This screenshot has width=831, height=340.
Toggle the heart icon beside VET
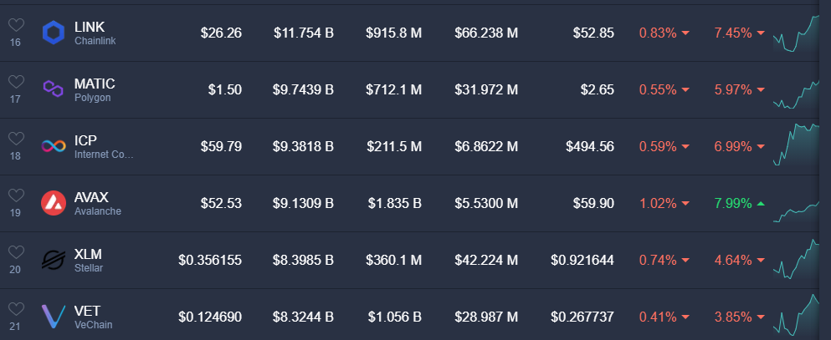click(x=17, y=309)
